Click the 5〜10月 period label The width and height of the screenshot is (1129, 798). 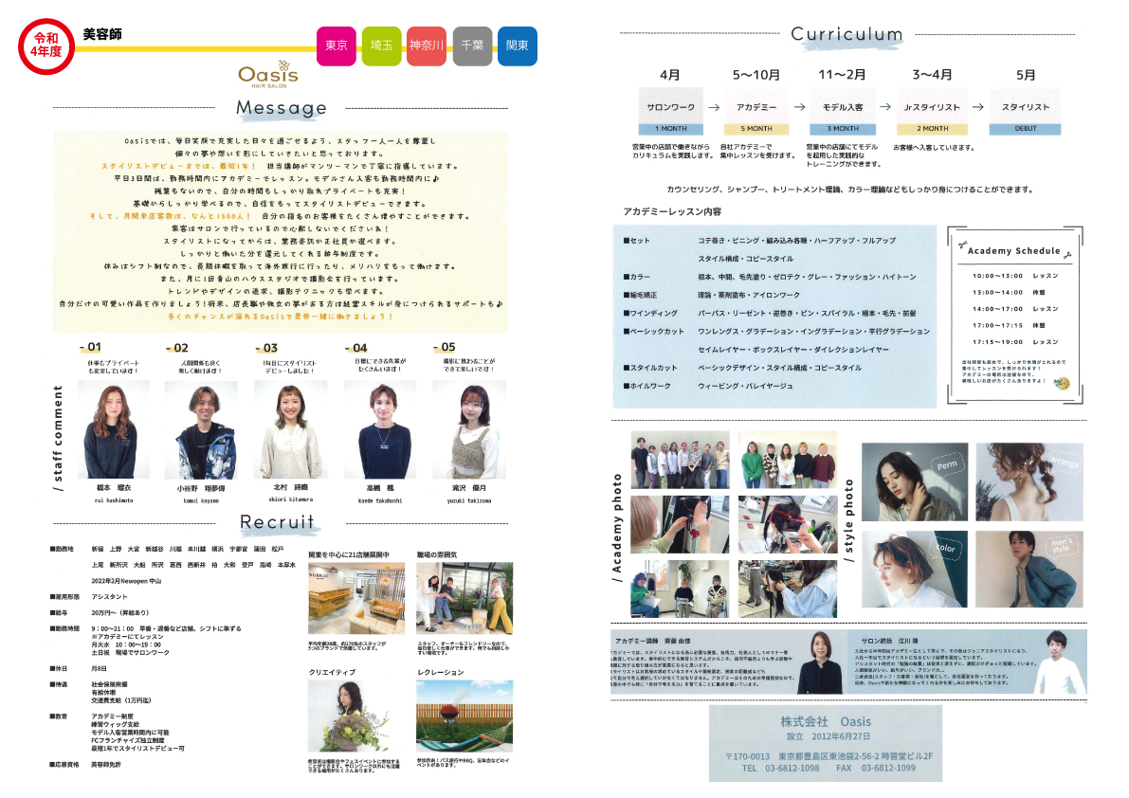click(x=756, y=75)
